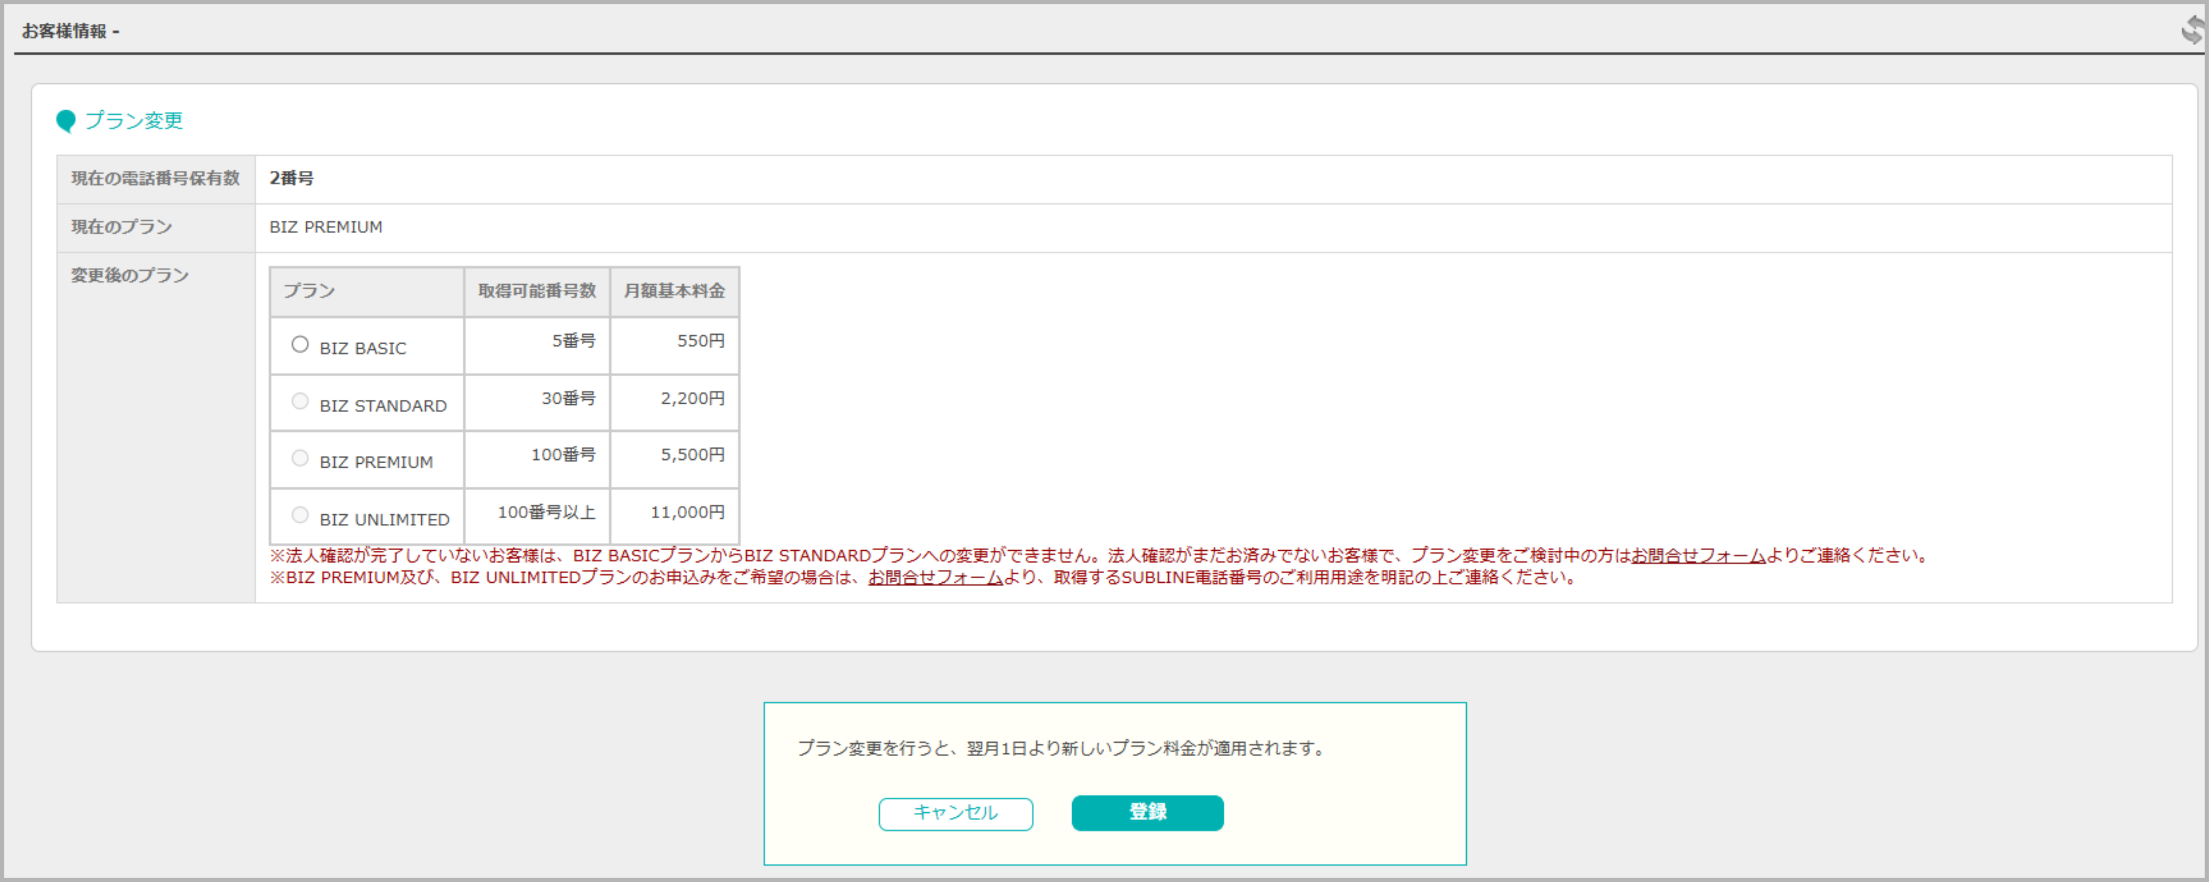Click the refresh arrows icon in header

(x=2192, y=30)
